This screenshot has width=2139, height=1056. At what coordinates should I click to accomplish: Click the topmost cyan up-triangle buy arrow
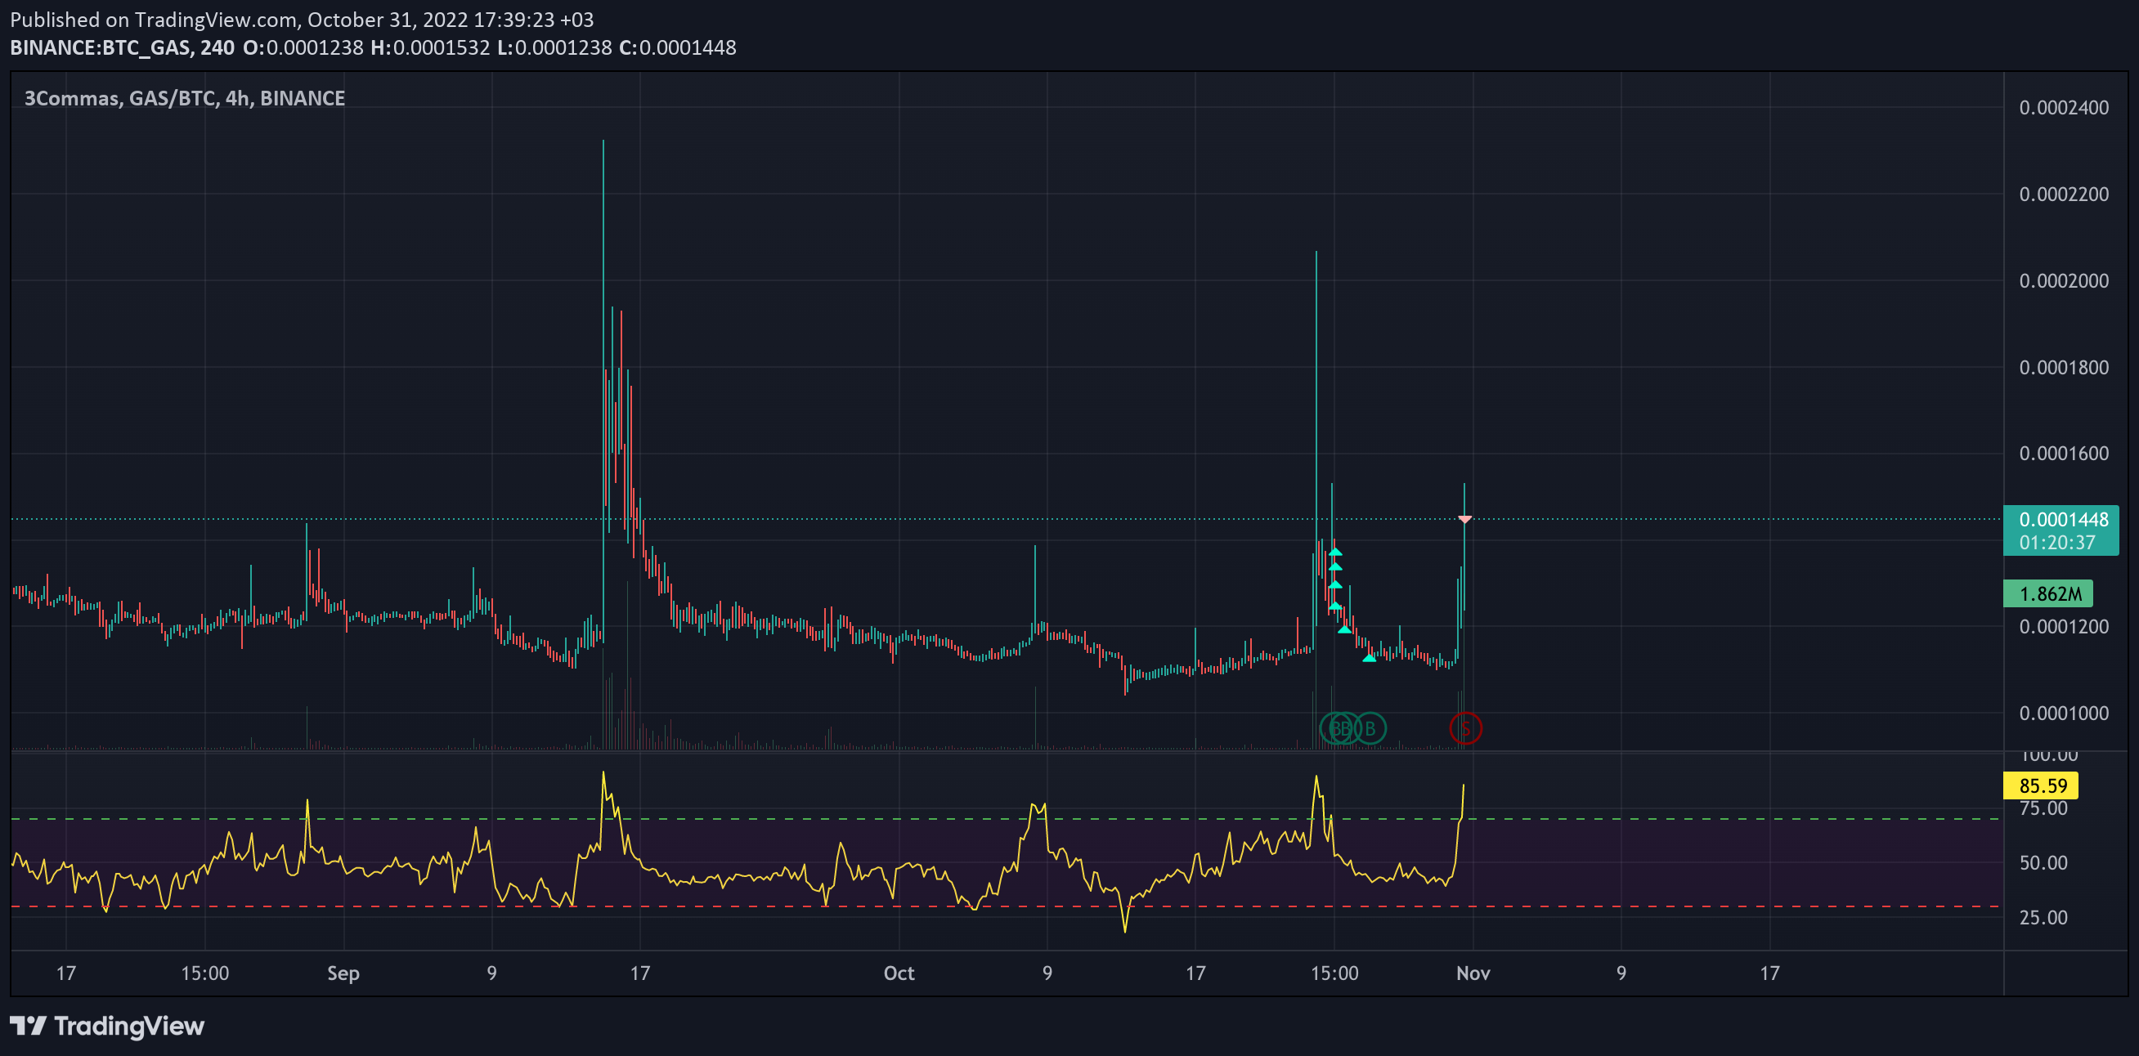click(x=1335, y=550)
